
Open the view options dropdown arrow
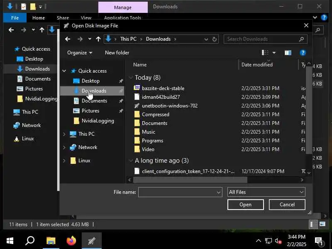274,53
